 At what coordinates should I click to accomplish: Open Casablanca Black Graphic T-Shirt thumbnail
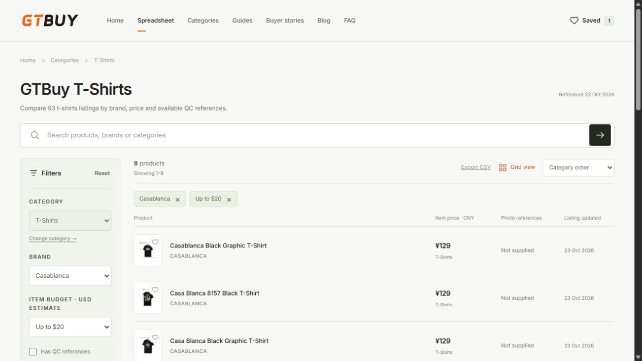[x=148, y=250]
